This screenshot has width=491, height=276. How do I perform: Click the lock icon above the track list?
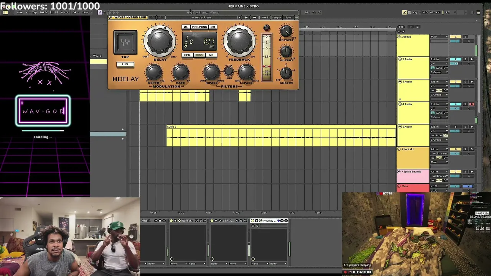point(418,27)
